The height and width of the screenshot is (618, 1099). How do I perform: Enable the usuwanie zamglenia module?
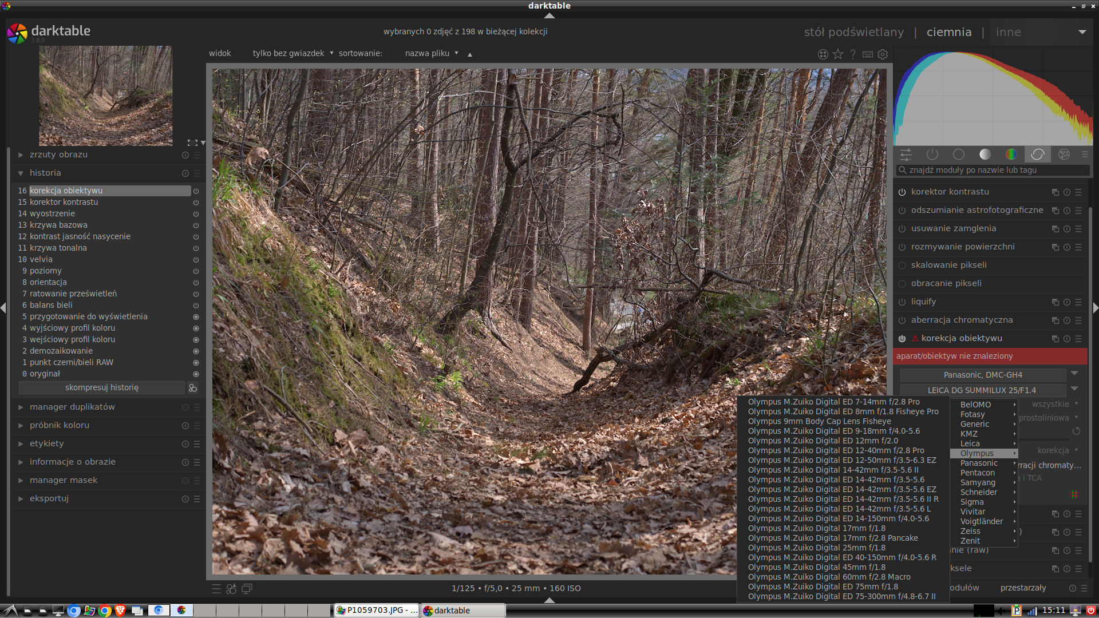coord(902,229)
